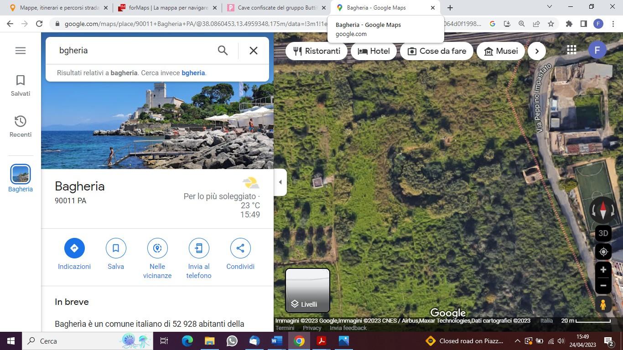Click the show my location button
This screenshot has height=350, width=623.
(x=603, y=252)
